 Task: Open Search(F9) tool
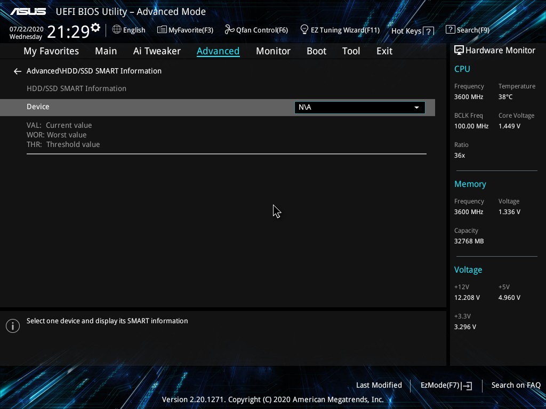(x=467, y=30)
